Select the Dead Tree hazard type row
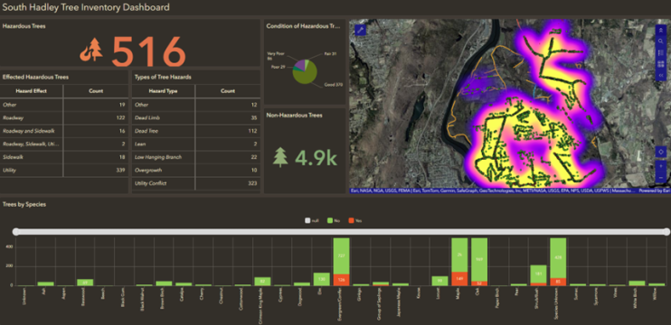This screenshot has height=325, width=671. (196, 131)
